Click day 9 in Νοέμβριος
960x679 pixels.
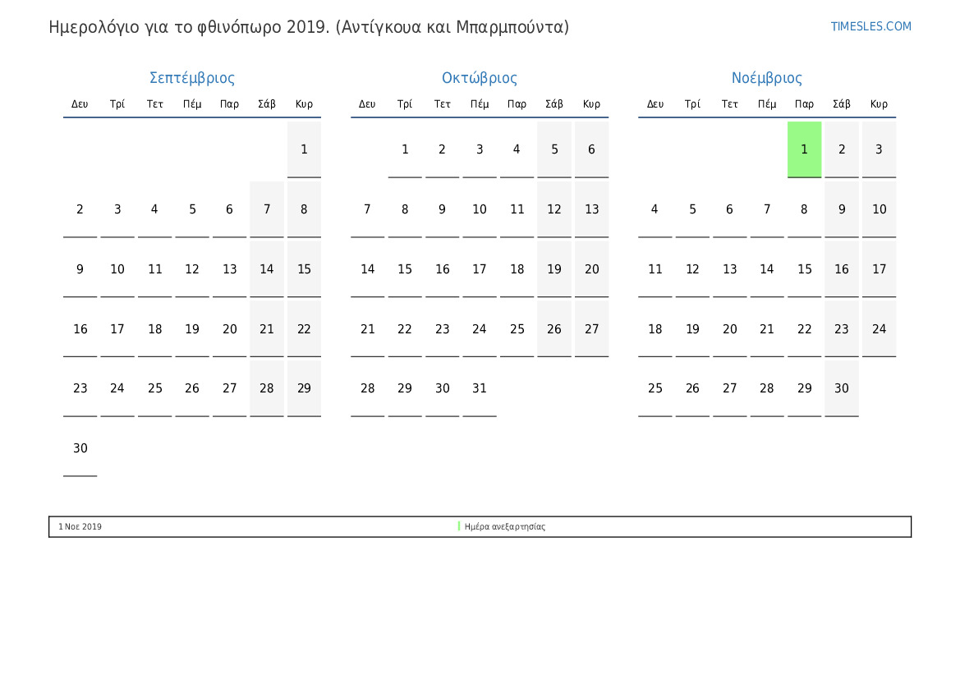coord(841,209)
